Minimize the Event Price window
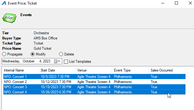Screen dimensions: 194x110 click(163, 3)
